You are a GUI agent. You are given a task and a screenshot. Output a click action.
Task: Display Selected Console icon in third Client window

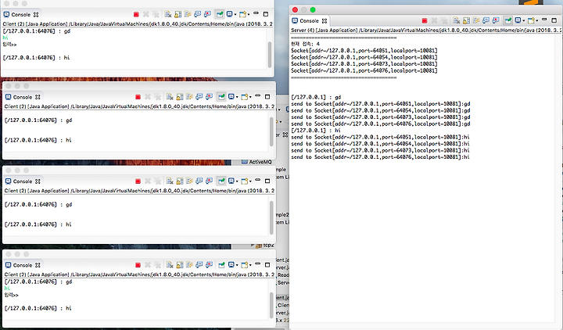tap(231, 181)
